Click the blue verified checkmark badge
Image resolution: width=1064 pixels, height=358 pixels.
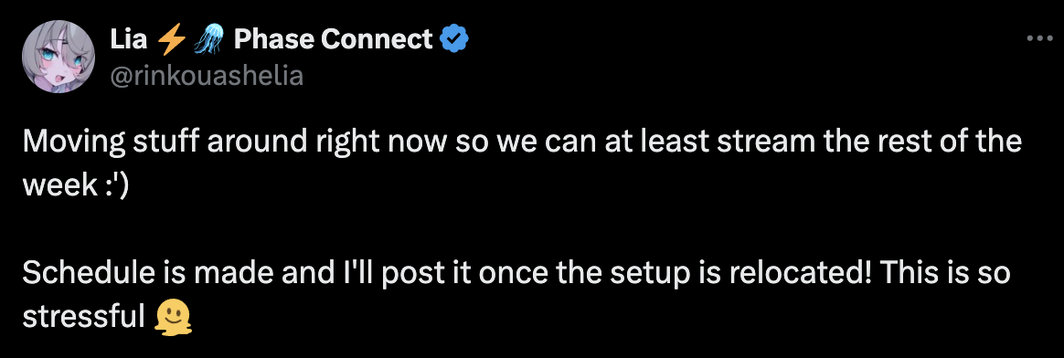[454, 41]
